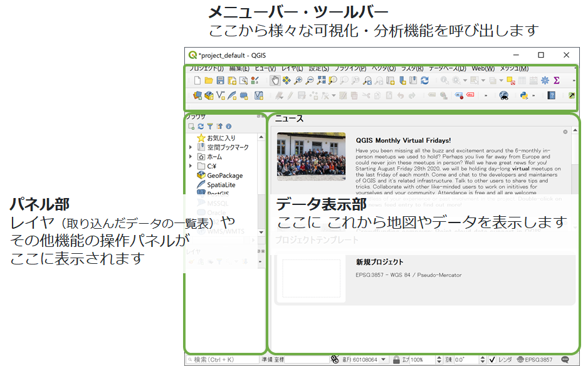Click the purple Sigma statistics icon
Screen dimensions: 583x366
click(557, 80)
